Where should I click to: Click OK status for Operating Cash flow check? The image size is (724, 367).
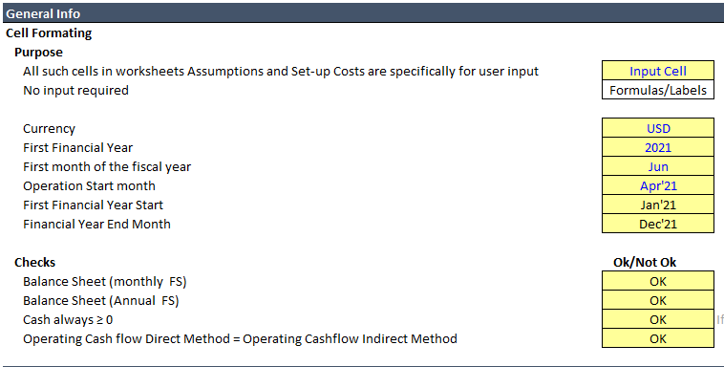(658, 338)
